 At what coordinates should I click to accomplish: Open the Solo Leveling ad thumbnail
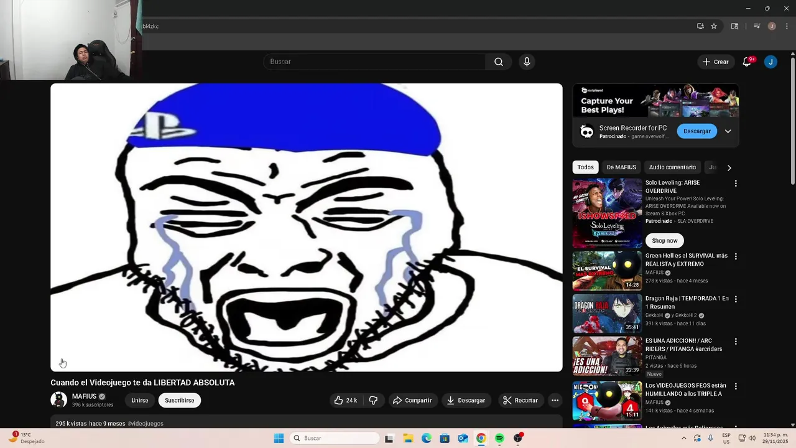(x=607, y=213)
